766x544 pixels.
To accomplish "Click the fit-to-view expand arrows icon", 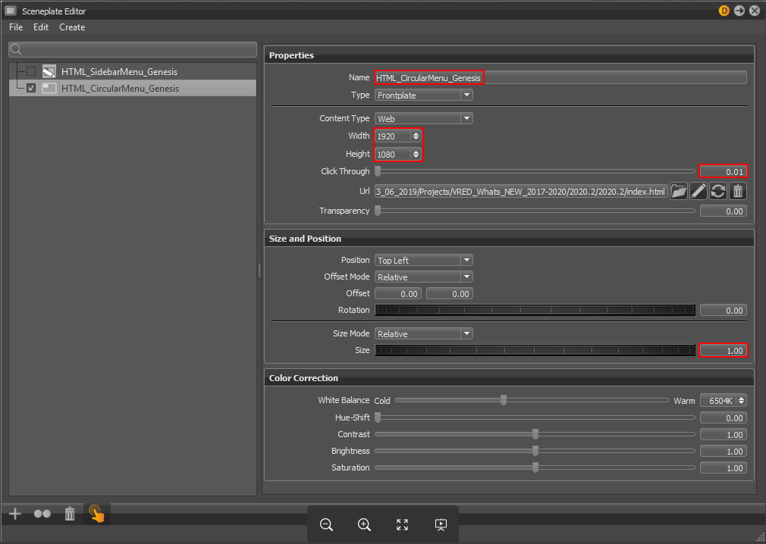I will [402, 524].
